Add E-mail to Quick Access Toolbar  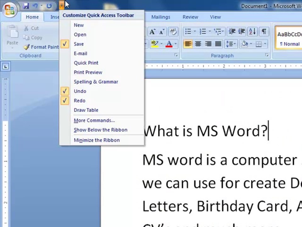[x=102, y=54]
